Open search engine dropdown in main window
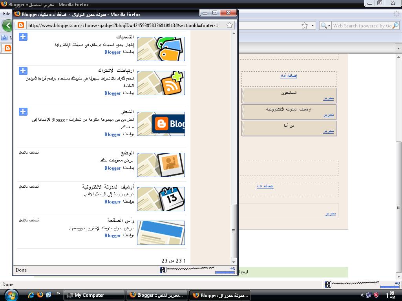This screenshot has height=301, width=402. point(325,25)
